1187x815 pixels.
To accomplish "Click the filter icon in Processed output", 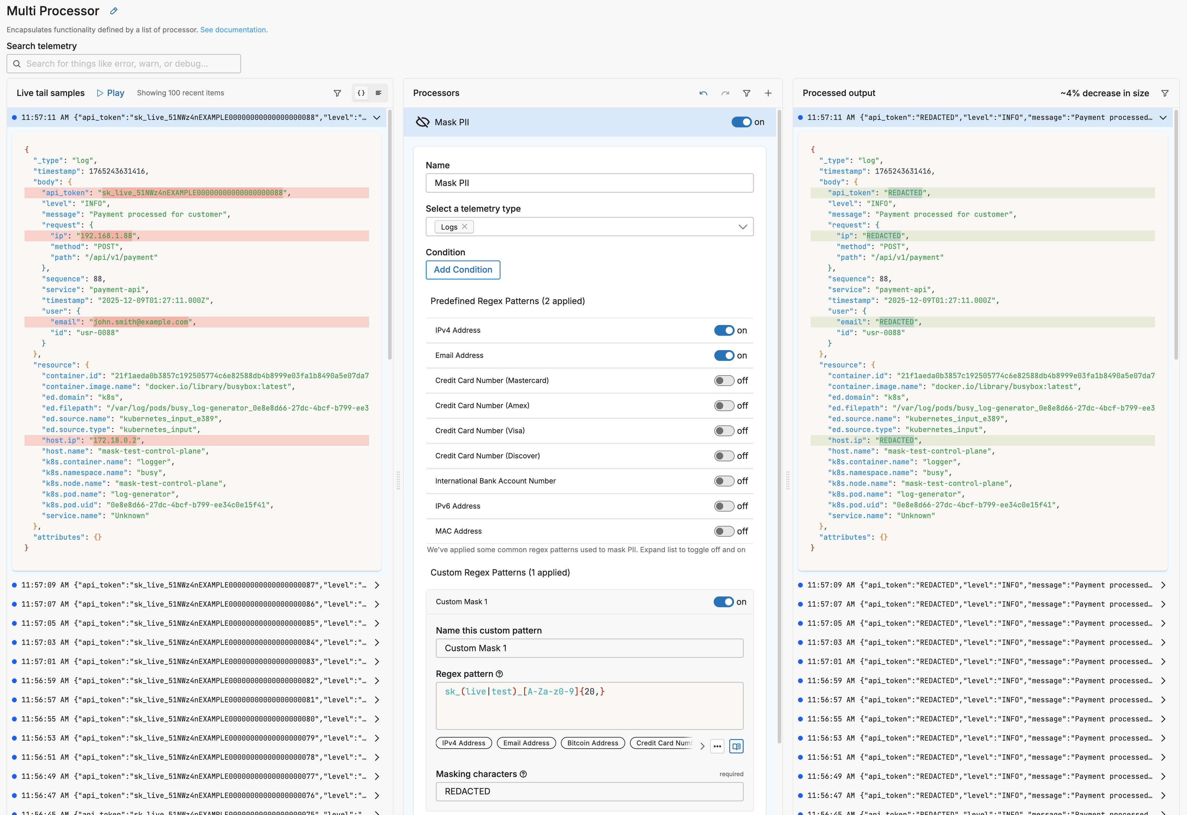I will click(x=1165, y=93).
